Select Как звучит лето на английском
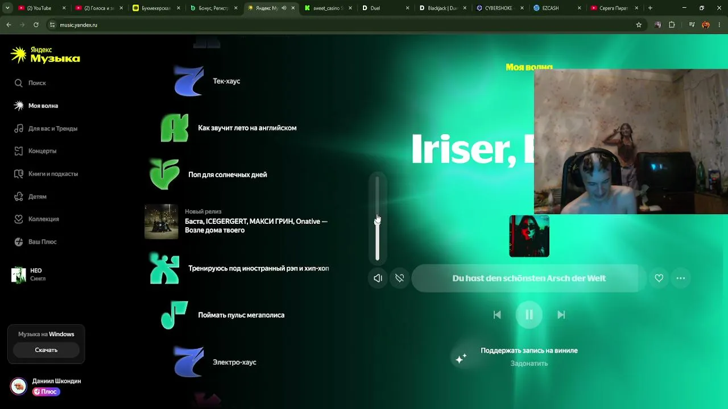This screenshot has height=409, width=728. [x=247, y=128]
